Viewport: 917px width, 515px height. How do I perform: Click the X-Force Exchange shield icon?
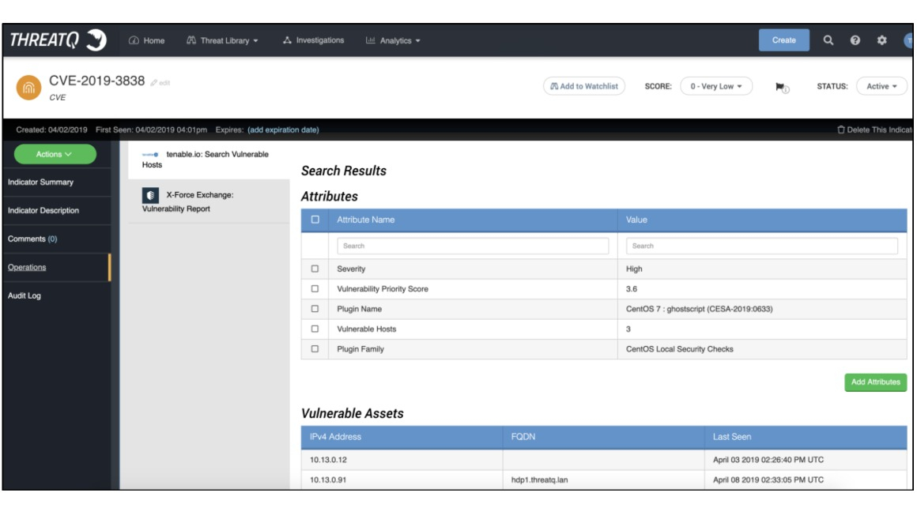150,195
